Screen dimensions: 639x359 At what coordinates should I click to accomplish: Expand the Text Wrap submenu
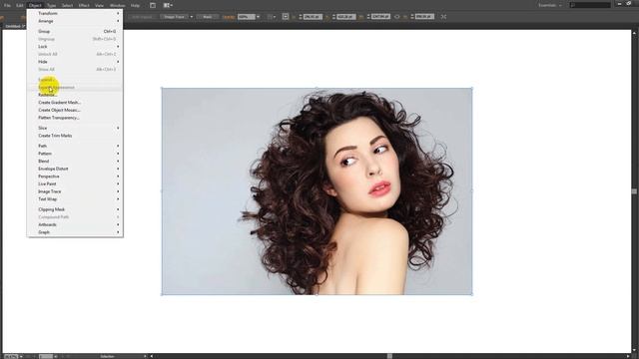[x=75, y=199]
